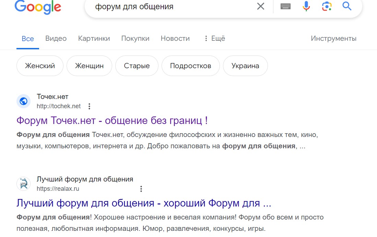Viewport: 377px width, 237px height.
Task: Open the Форум Точек.нет result link
Action: tap(112, 121)
